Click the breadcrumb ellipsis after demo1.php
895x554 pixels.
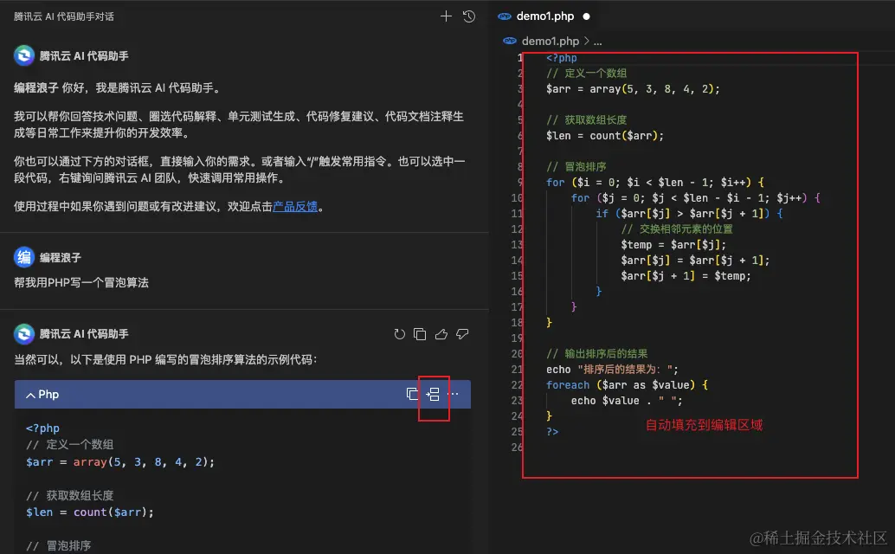(x=597, y=42)
